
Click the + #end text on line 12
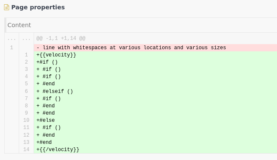click(45, 135)
